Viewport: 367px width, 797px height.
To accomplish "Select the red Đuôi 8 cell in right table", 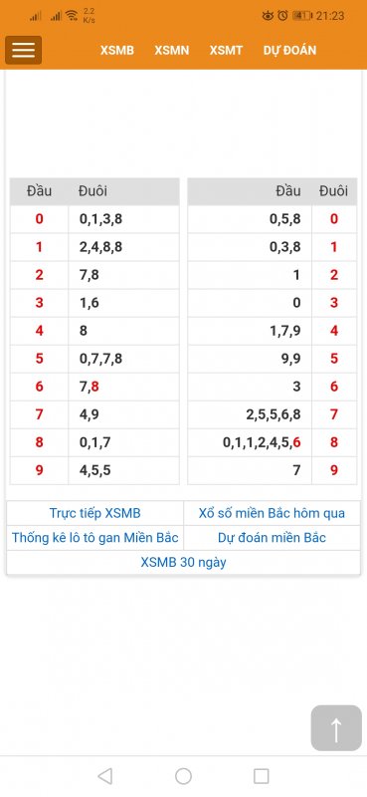I will [334, 442].
